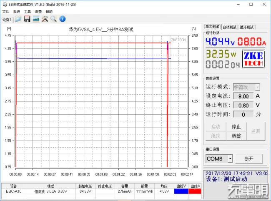The image size is (271, 201).
Task: Click the ZKE TECH logo
Action: (x=253, y=59)
